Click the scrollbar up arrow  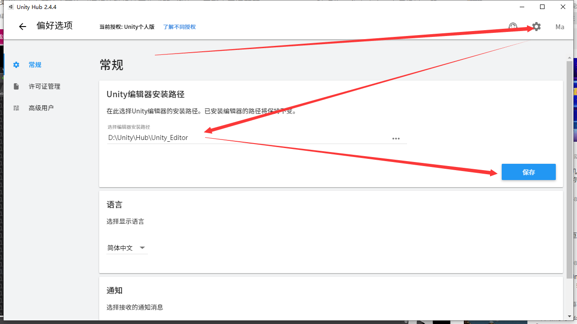[x=569, y=57]
